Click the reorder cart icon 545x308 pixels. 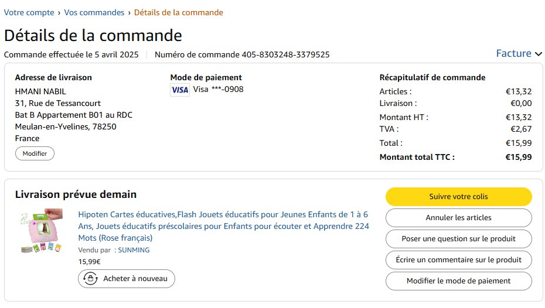[90, 279]
